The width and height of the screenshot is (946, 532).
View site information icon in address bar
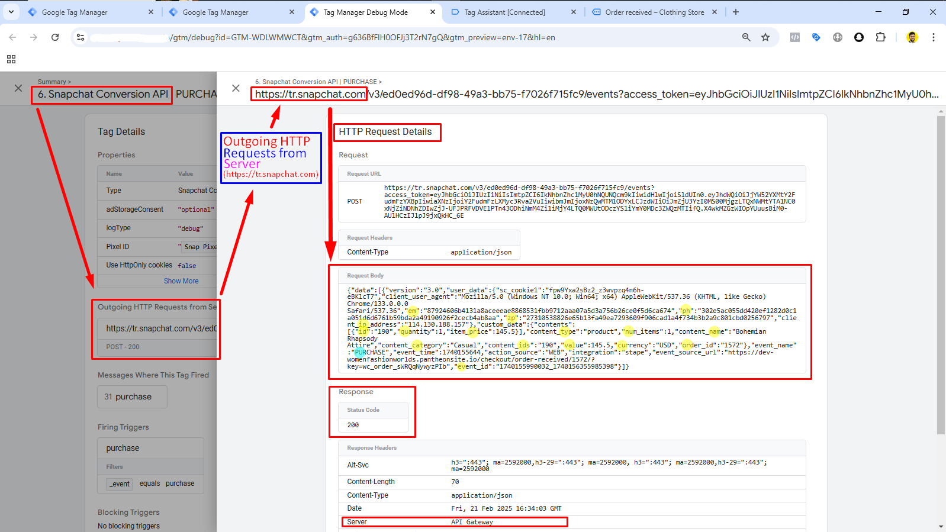[81, 37]
